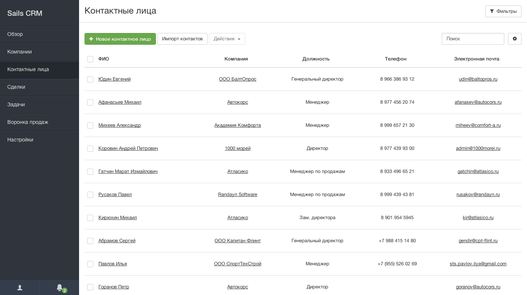
Task: Click the Фильтры button with funnel icon
Action: tap(503, 11)
